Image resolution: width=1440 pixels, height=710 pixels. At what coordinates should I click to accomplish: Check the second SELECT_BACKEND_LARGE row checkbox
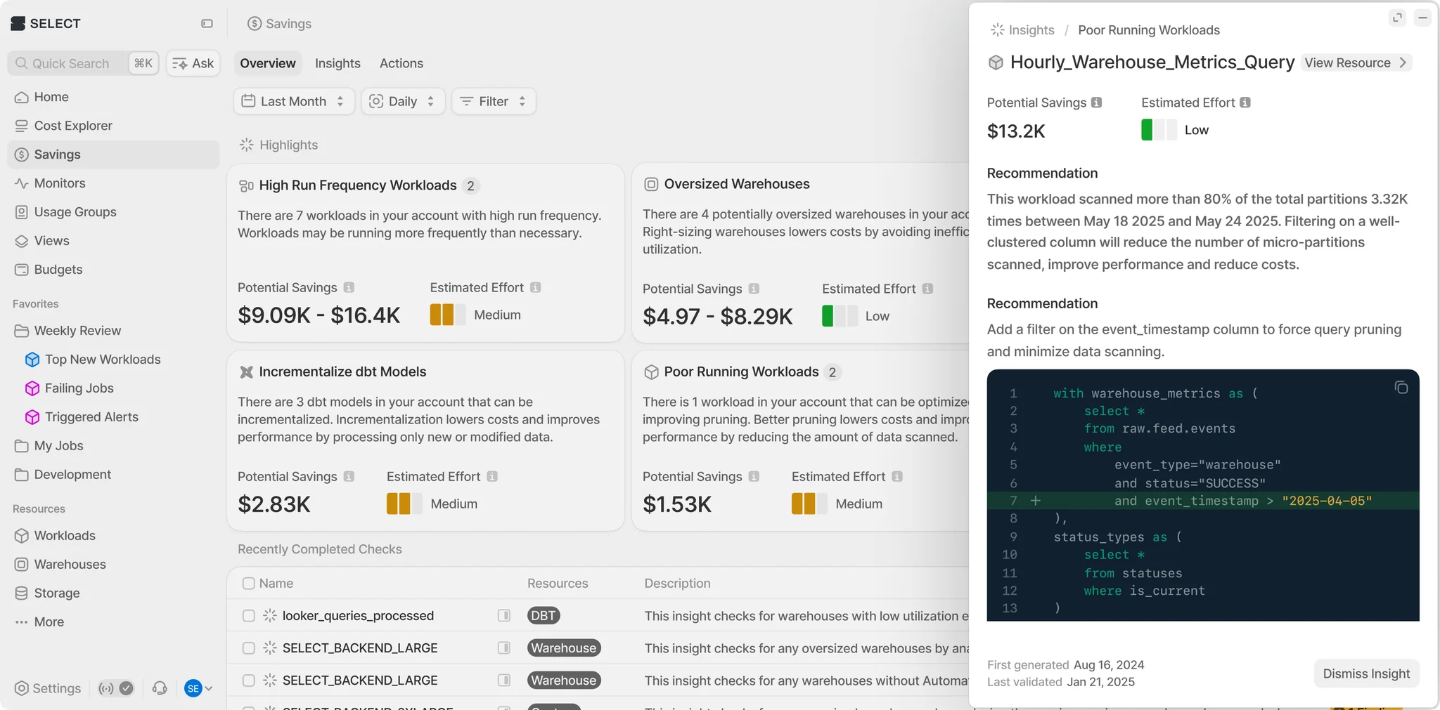(248, 681)
